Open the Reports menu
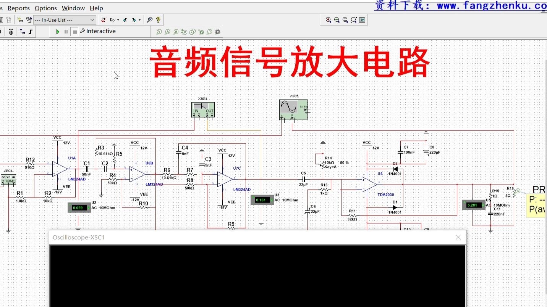 pyautogui.click(x=18, y=8)
